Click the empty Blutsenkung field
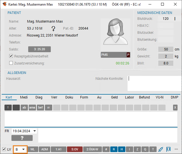182x154 pixels. 166,40
